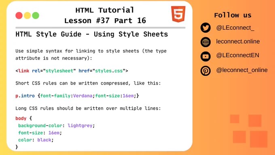Viewport: 275px width, 155px height.
Task: Click the "background-color: lightgrey;" code line
Action: (57, 125)
